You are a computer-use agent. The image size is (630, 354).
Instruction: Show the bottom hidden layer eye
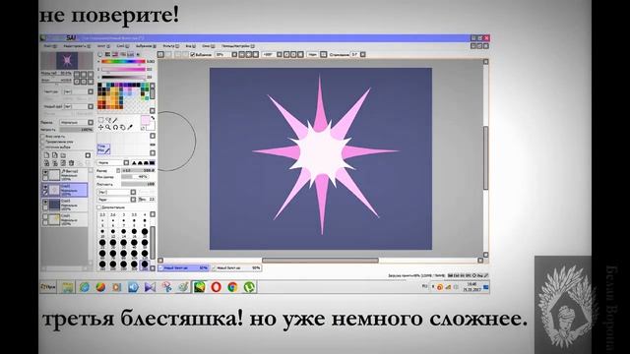[x=45, y=217]
